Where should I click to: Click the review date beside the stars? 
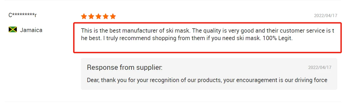[326, 16]
